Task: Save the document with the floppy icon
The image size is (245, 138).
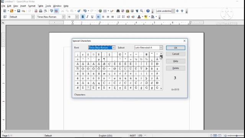Action: (19, 11)
